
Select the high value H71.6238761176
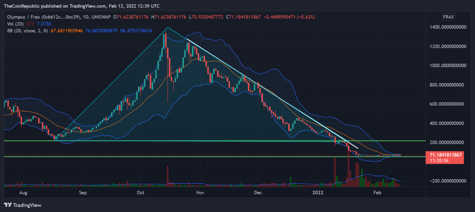pyautogui.click(x=168, y=17)
